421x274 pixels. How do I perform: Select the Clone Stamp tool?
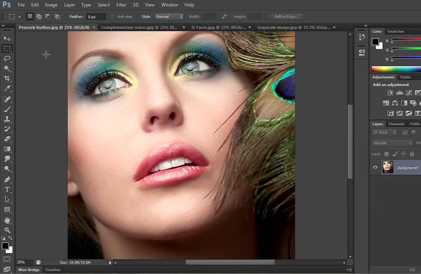tap(7, 119)
